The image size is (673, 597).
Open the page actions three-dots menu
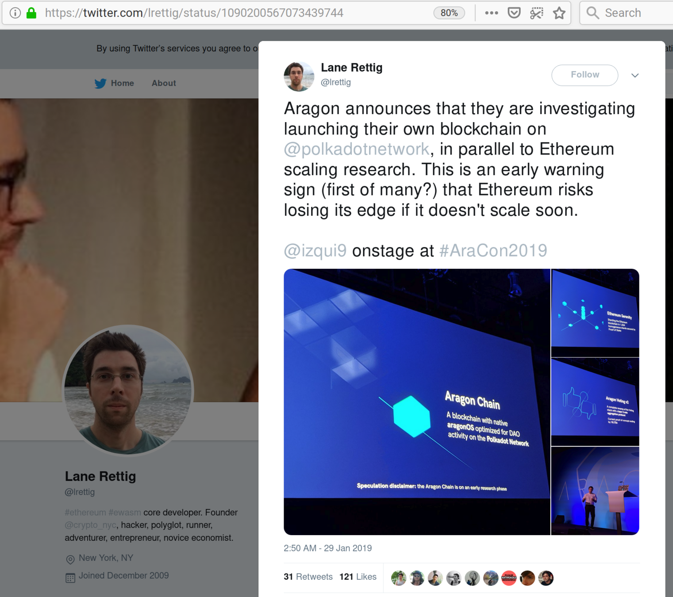491,13
